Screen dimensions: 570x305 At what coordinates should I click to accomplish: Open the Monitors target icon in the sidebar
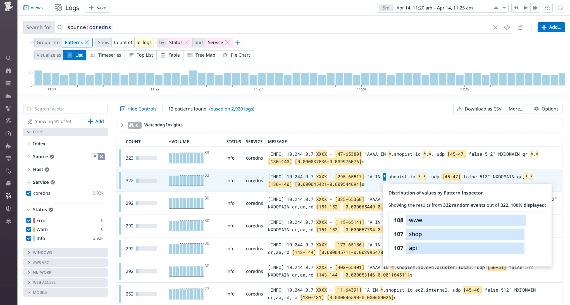click(8, 121)
